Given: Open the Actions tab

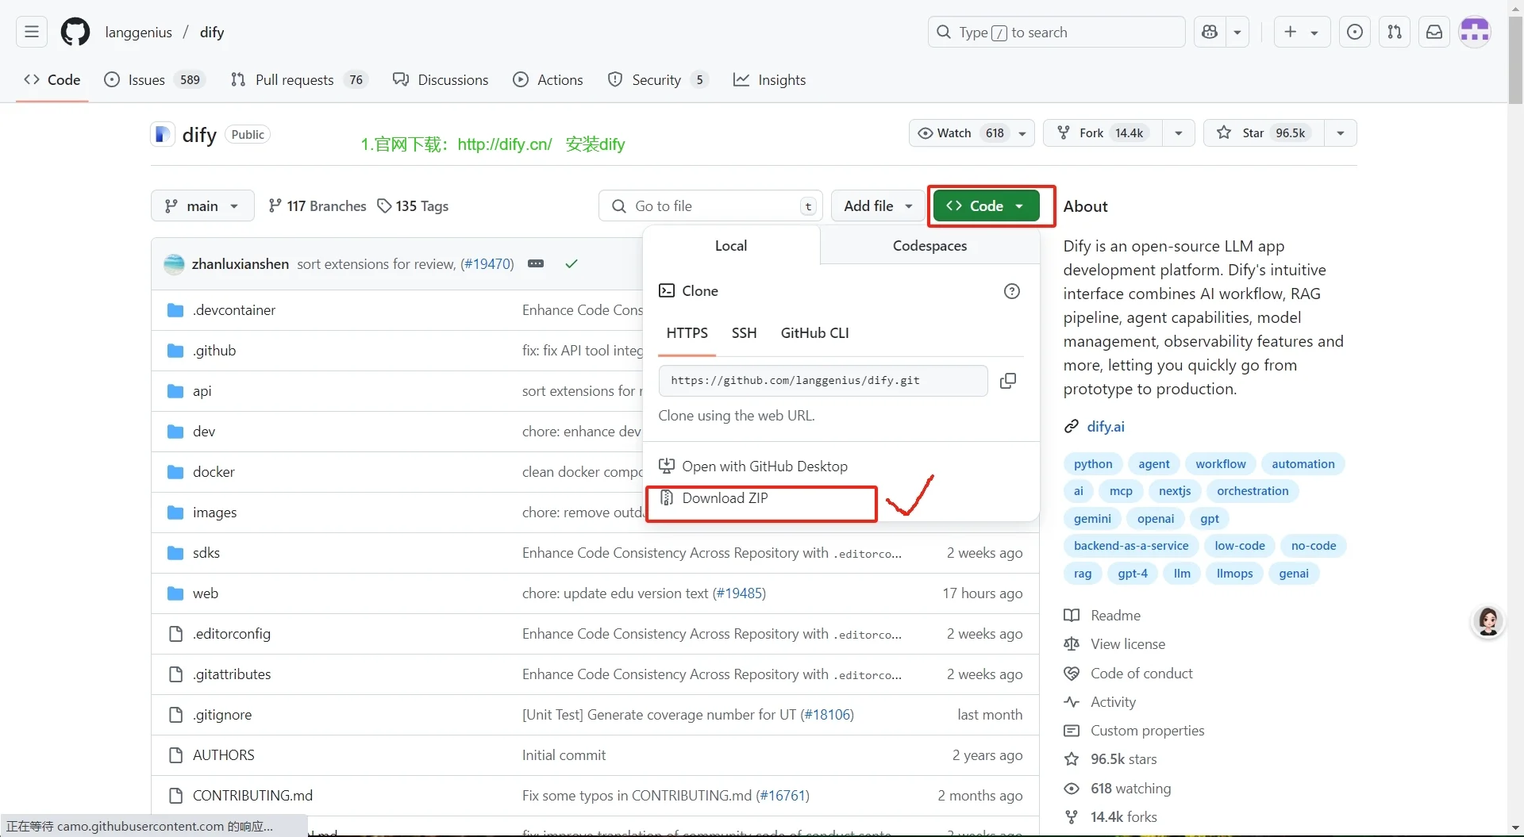Looking at the screenshot, I should [548, 79].
